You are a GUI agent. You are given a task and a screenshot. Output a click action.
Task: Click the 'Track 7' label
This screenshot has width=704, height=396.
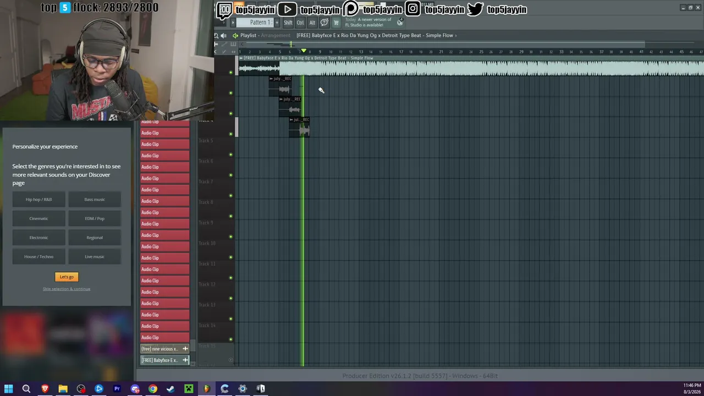tap(206, 182)
